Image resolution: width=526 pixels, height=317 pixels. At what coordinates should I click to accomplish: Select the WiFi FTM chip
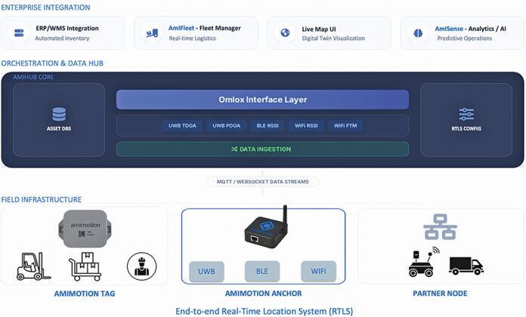coord(345,125)
